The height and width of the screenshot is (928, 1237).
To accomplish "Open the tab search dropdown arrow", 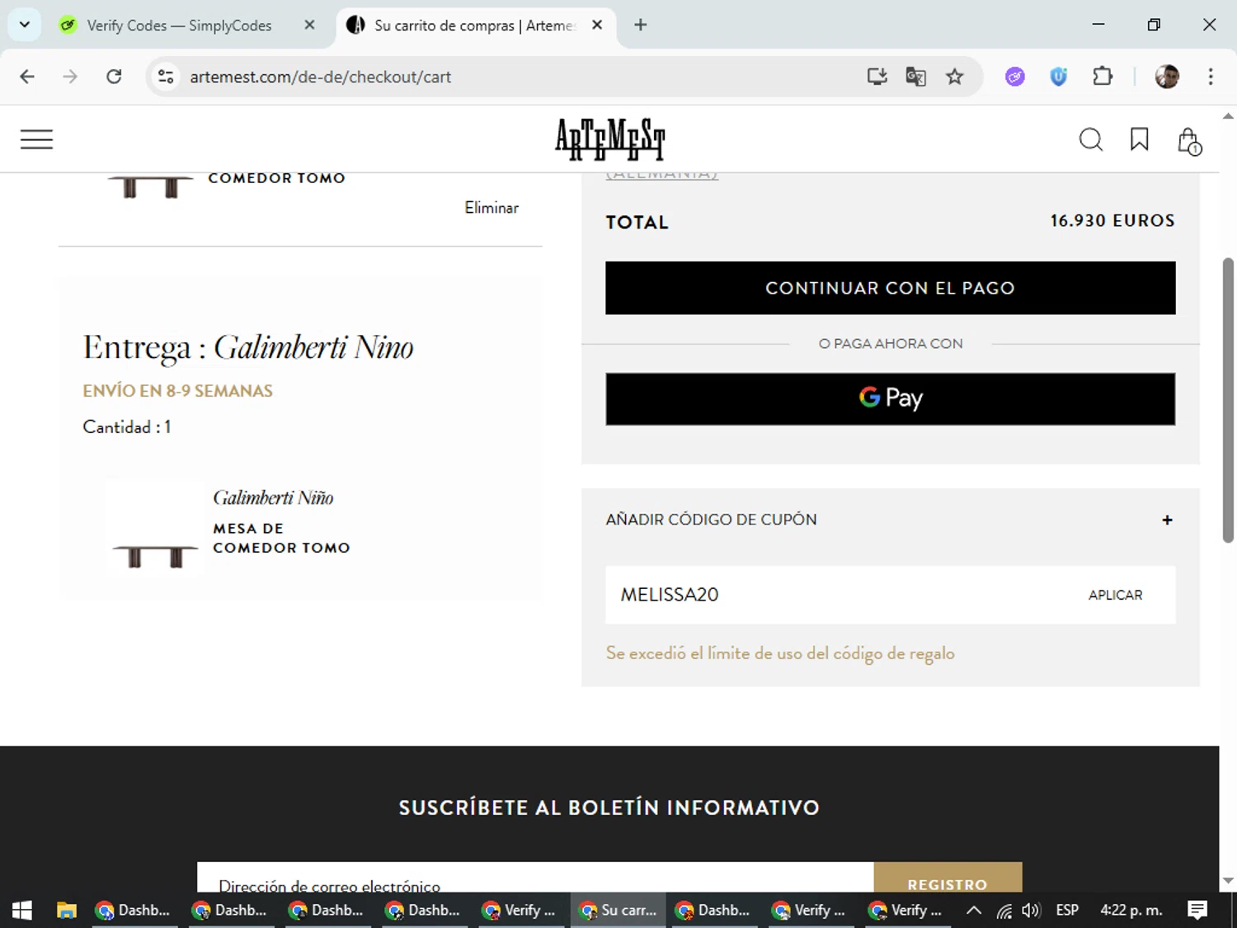I will click(x=25, y=25).
